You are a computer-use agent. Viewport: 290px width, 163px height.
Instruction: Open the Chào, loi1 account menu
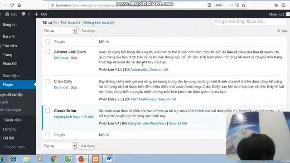tap(279, 14)
